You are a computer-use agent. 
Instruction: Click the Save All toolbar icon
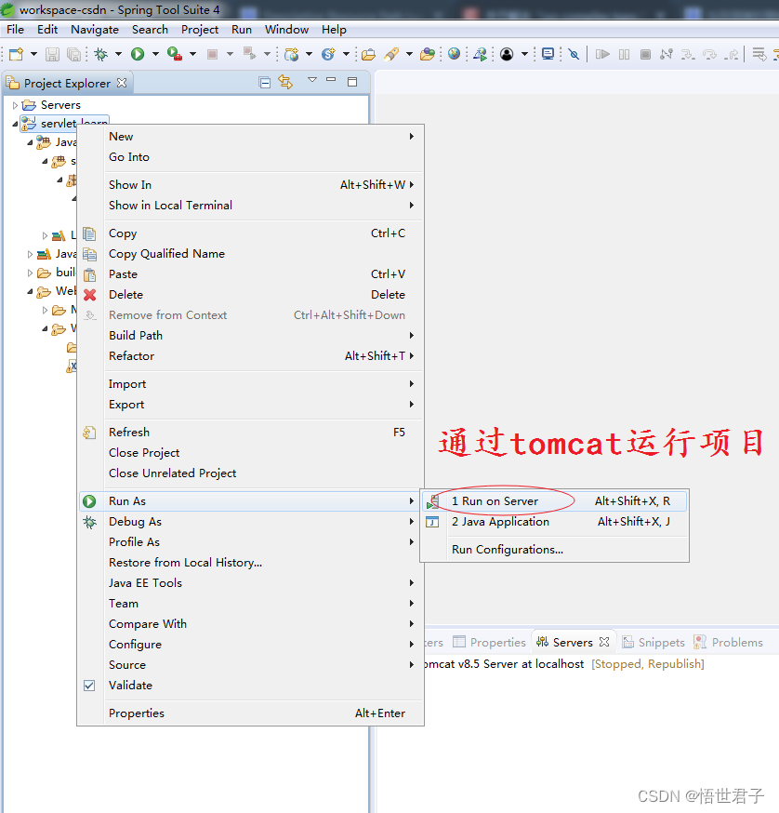(x=74, y=54)
